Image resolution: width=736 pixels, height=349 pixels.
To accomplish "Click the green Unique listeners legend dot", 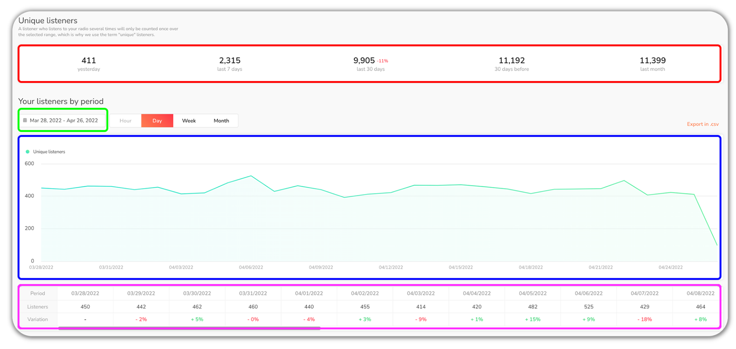I will pos(27,152).
